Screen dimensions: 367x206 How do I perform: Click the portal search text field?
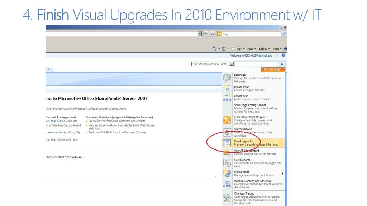tap(256, 64)
